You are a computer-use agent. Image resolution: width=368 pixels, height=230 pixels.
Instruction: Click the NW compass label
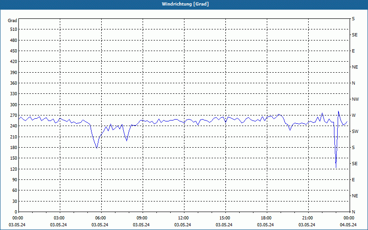click(355, 99)
